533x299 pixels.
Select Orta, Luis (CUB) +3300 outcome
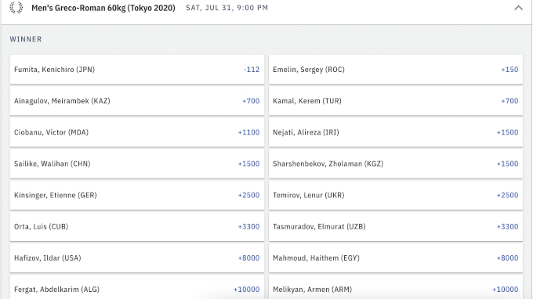coord(137,226)
